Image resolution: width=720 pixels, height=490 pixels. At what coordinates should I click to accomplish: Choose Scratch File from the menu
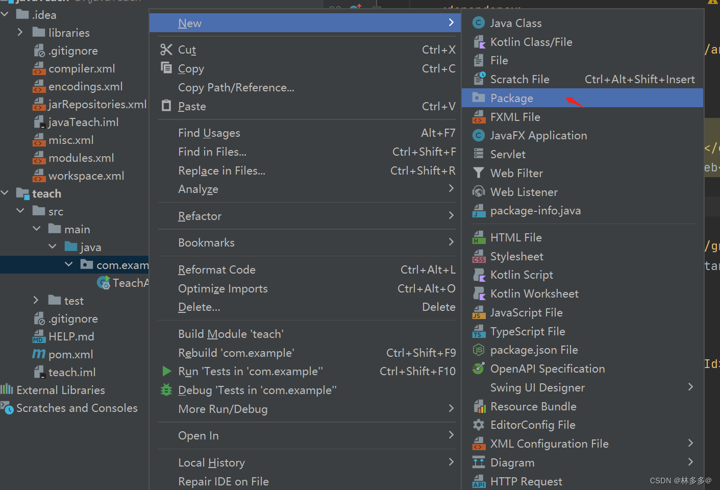point(519,79)
